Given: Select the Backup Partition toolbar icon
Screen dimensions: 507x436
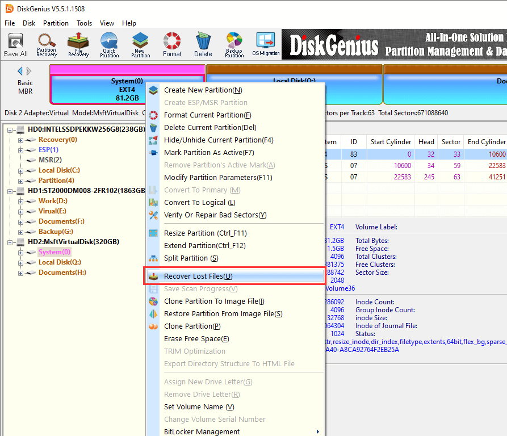Looking at the screenshot, I should 234,44.
